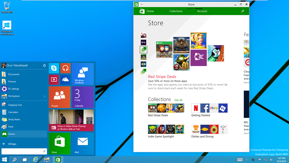Open the Netflix icon under Getting Started
289x163 pixels.
pyautogui.click(x=196, y=108)
